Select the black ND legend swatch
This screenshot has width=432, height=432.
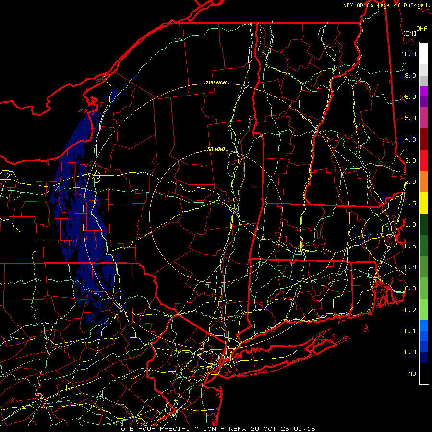(424, 373)
